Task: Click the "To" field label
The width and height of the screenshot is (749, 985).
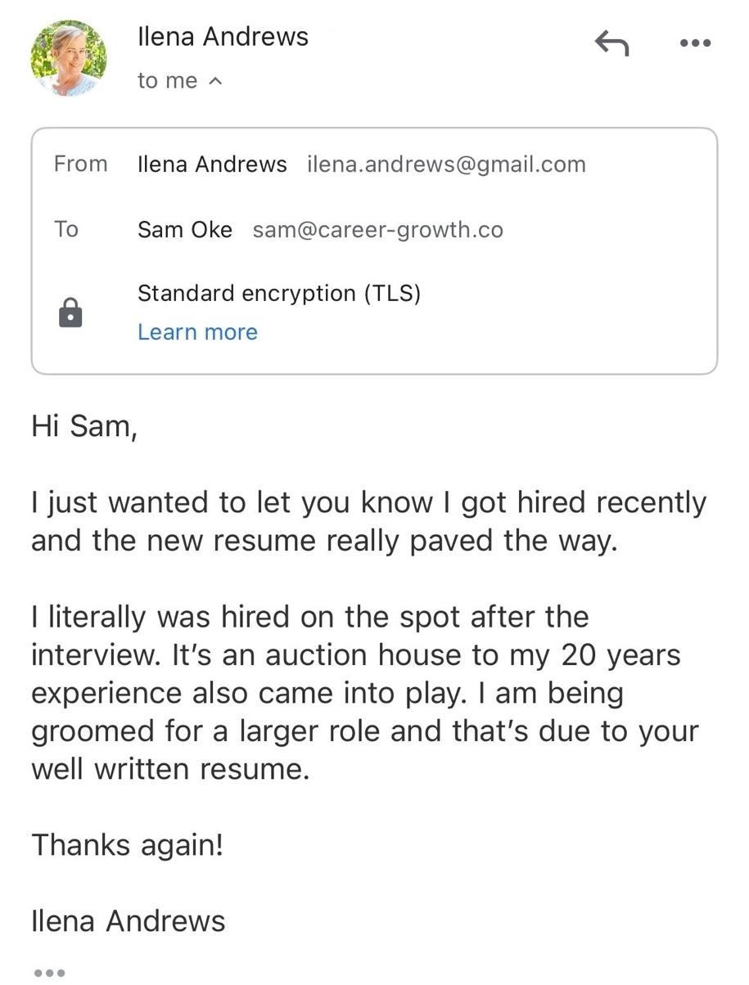Action: pyautogui.click(x=66, y=229)
